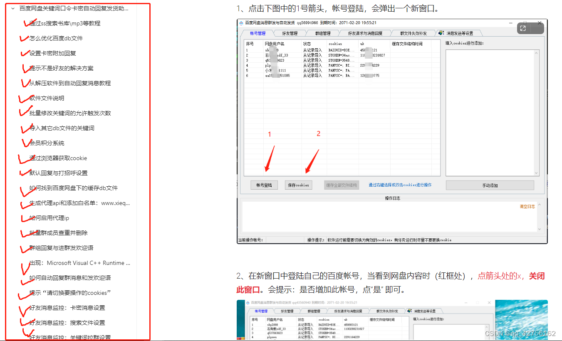Open tree item 出现：Microsoft Visual C++ Runtime

(80, 263)
